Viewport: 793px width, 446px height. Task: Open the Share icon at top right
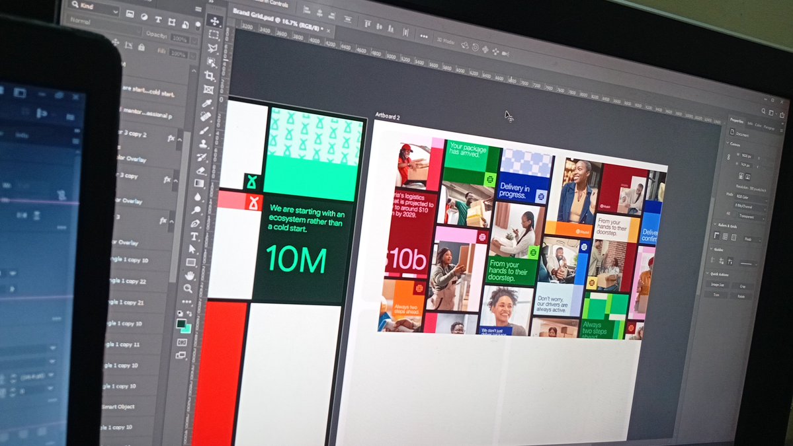coord(782,115)
